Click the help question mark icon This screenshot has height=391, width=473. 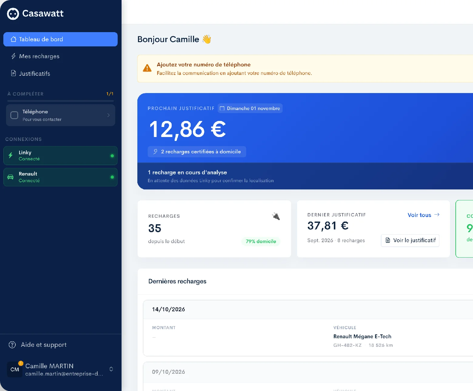coord(12,345)
